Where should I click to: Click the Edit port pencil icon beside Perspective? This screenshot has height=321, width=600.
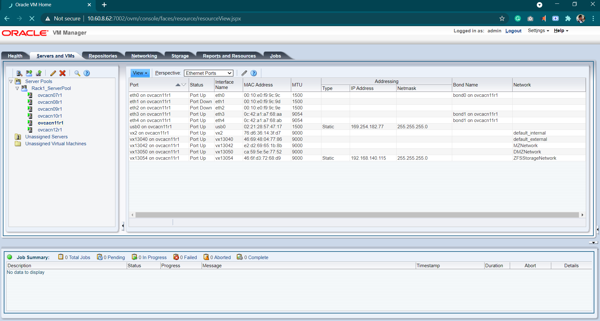point(244,73)
